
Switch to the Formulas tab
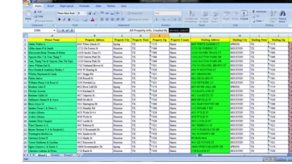coord(84,6)
